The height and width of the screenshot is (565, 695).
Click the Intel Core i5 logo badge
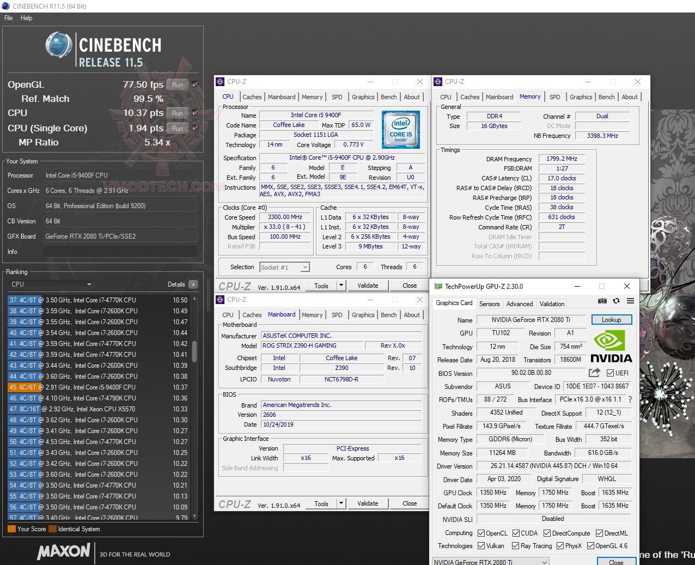[400, 129]
